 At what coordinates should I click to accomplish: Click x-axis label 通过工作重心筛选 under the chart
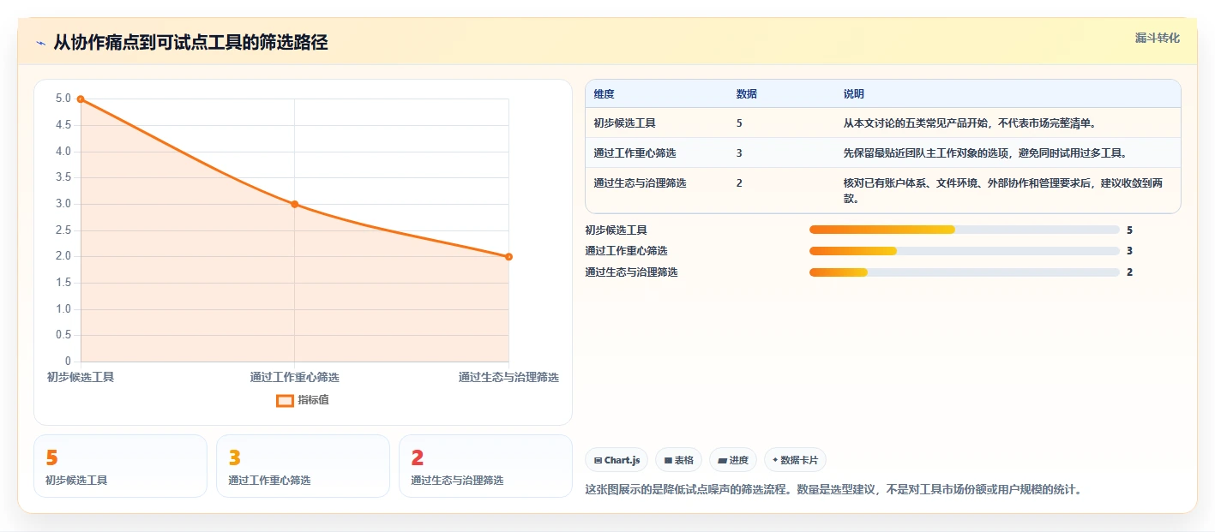[x=294, y=377]
